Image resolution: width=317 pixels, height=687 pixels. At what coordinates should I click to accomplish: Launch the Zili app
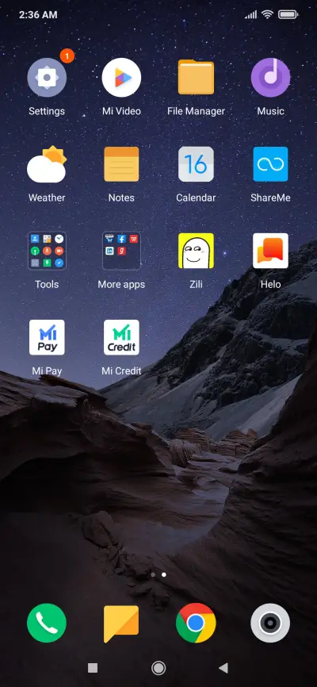tap(196, 251)
